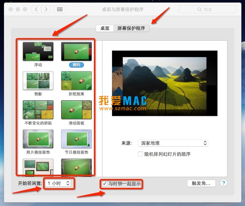Click the magnifier icon in search field

199,10
